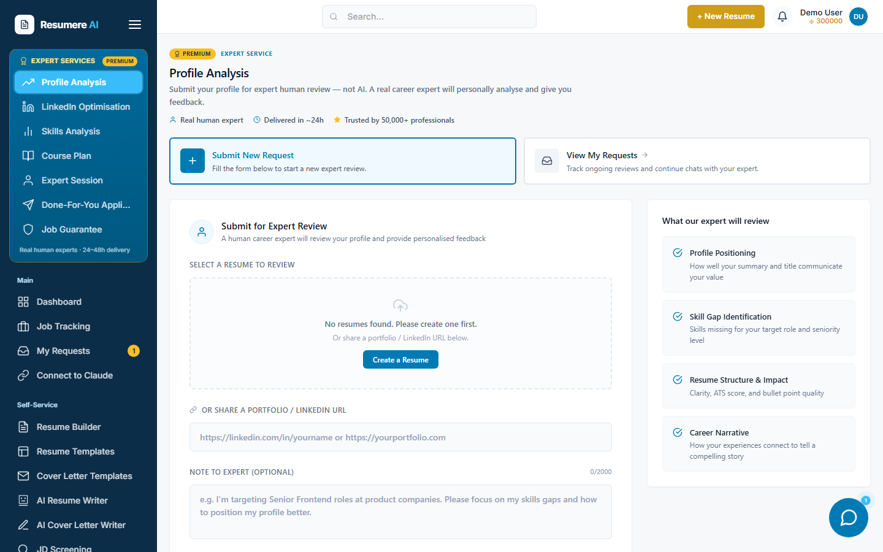The height and width of the screenshot is (552, 883).
Task: Open Resume Builder
Action: coord(78,427)
